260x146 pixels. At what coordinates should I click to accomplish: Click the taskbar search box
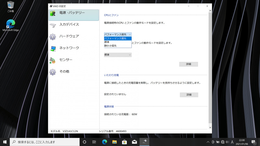point(45,142)
